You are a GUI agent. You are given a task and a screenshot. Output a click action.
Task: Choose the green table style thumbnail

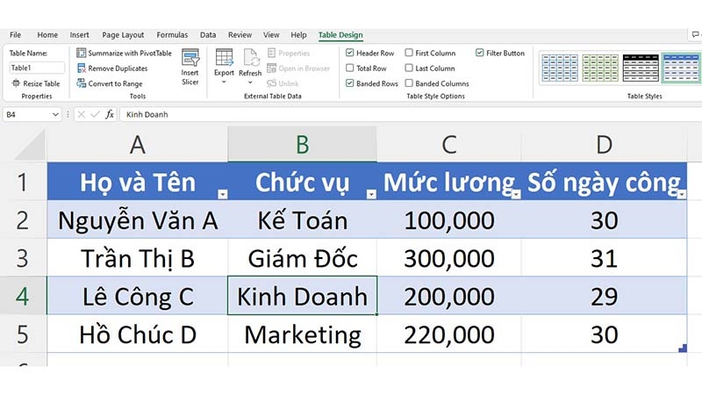pyautogui.click(x=600, y=68)
